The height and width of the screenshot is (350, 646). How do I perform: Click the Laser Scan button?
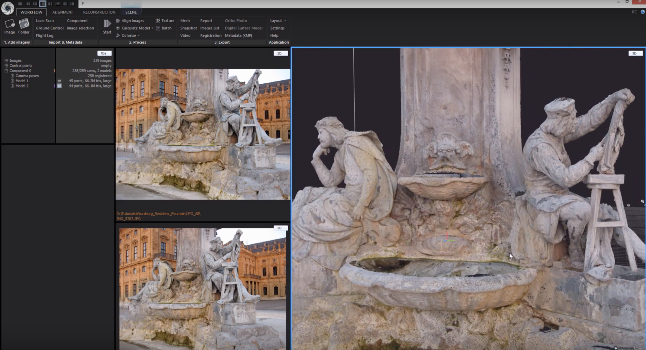coord(45,21)
